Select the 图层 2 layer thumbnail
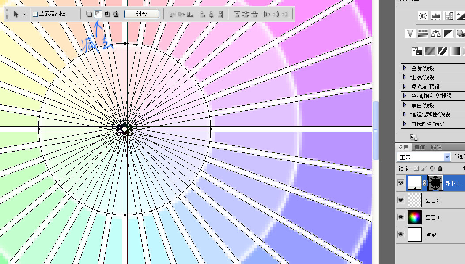 [415, 200]
